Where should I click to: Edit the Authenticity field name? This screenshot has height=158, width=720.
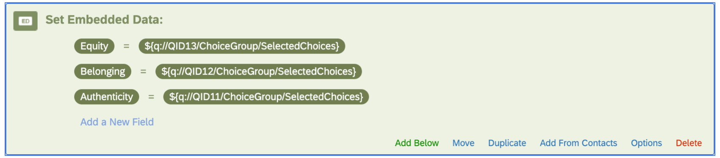(107, 97)
